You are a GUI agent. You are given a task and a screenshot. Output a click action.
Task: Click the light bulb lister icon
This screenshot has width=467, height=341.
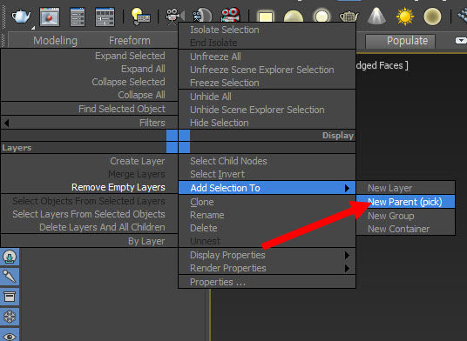[140, 17]
